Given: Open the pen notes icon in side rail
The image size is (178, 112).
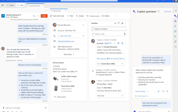Looking at the screenshot, I should [x=175, y=41].
